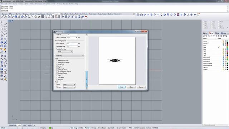Toggle visibility bulb of surfacing 1 layer
The image size is (229, 129).
(223, 57)
